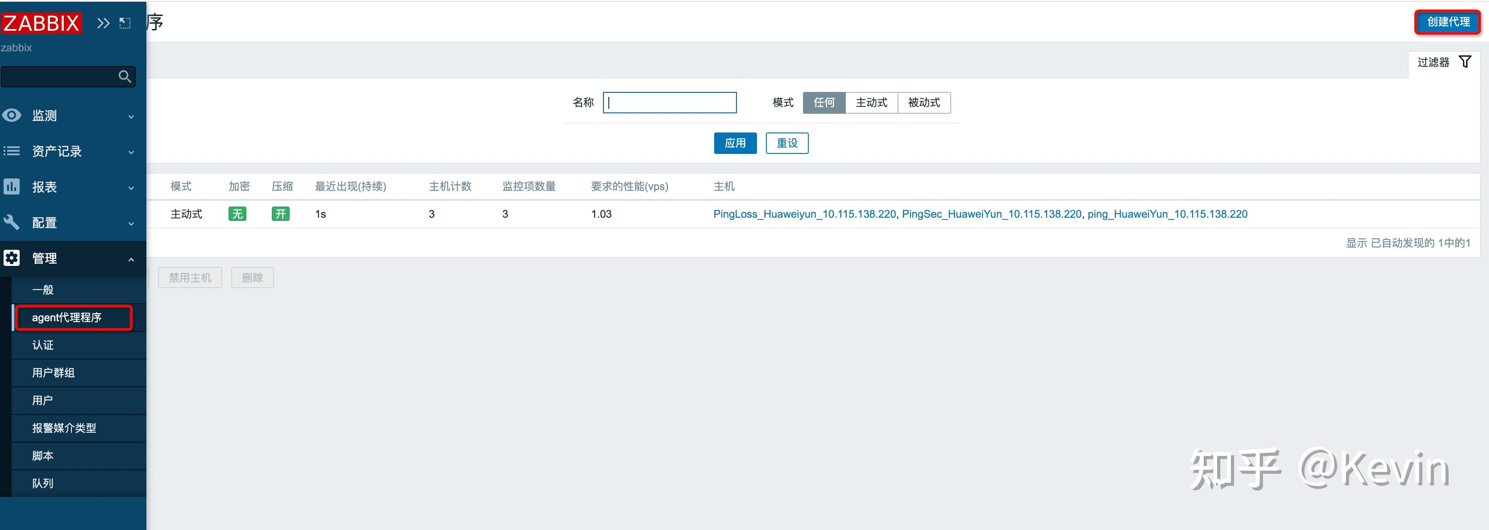Click the filter funnel icon
This screenshot has height=530, width=1489.
1465,62
